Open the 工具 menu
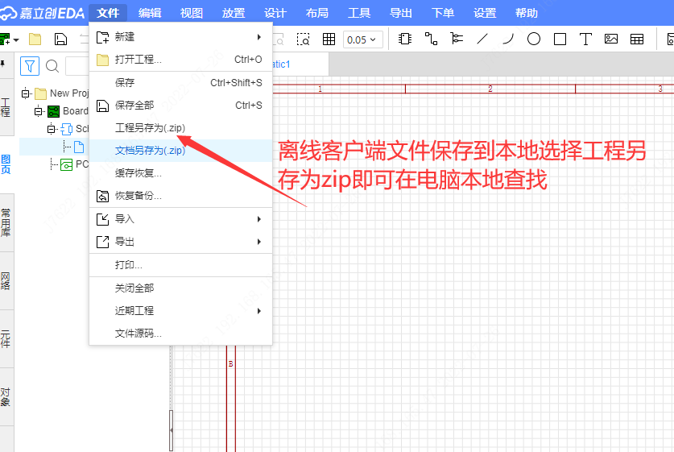 point(359,13)
